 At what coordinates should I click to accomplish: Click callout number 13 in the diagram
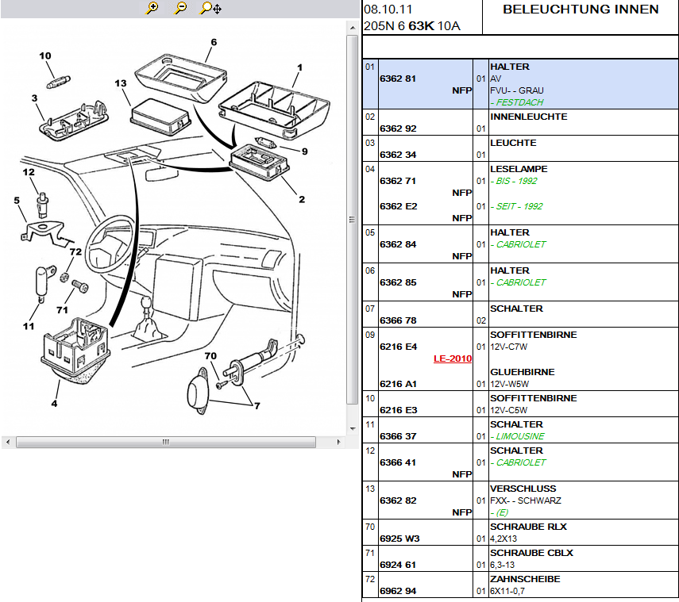[121, 83]
